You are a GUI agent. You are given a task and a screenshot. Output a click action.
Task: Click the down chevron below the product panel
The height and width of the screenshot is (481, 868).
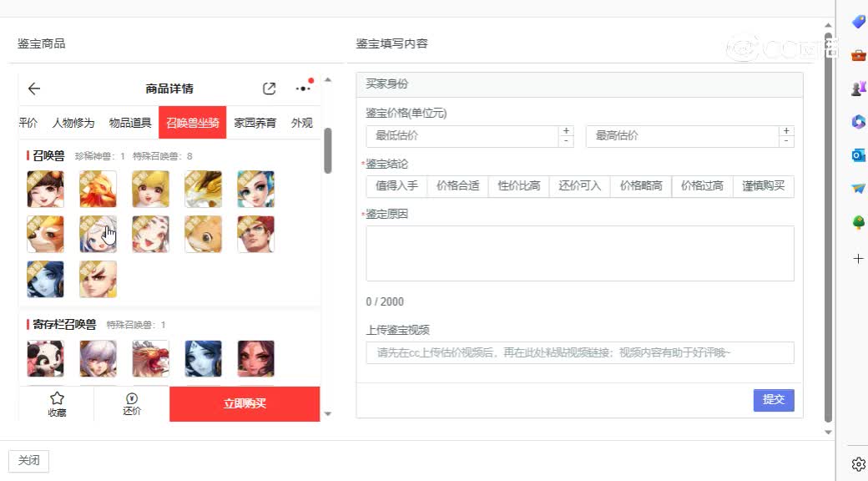tap(328, 413)
